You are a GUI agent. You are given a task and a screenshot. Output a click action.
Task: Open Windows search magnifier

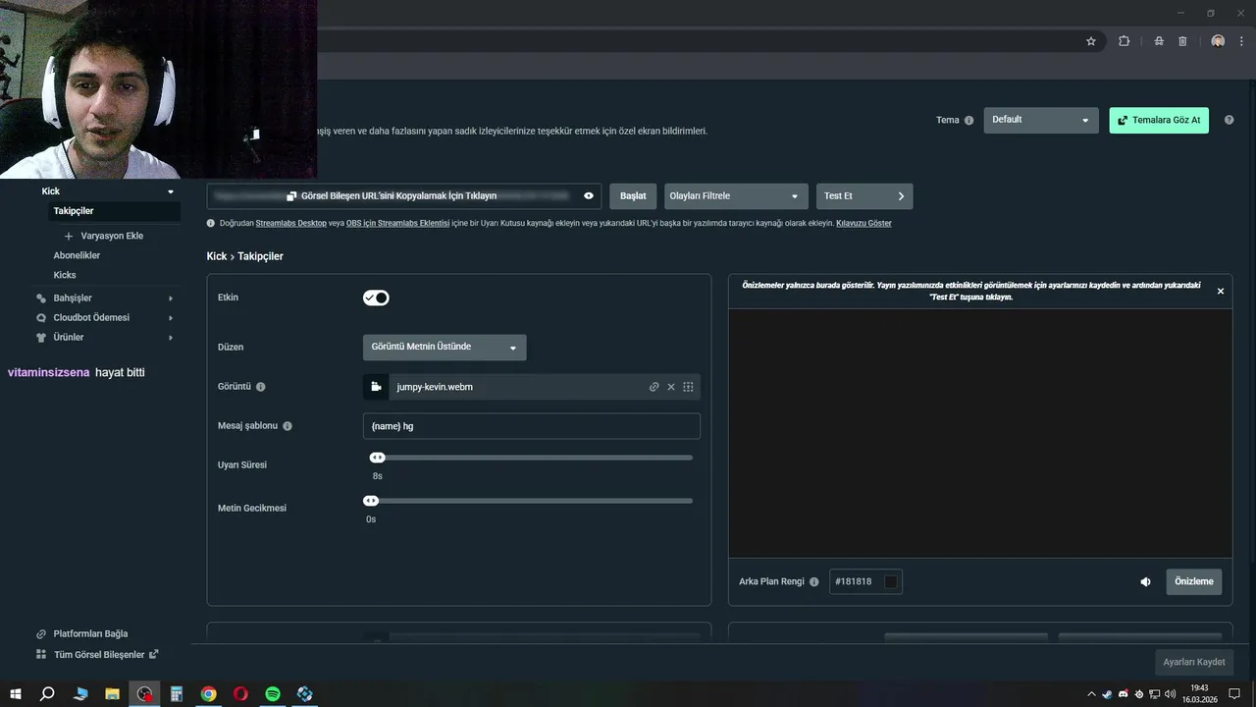[47, 693]
